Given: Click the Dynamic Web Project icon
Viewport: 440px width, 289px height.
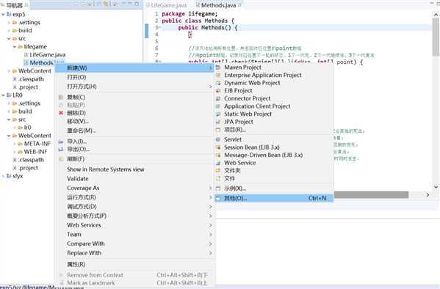Looking at the screenshot, I should point(218,83).
